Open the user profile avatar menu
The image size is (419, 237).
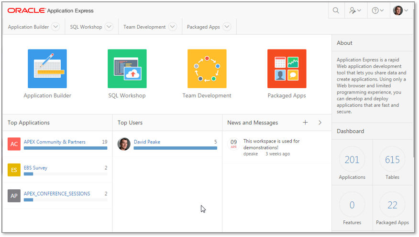[400, 10]
